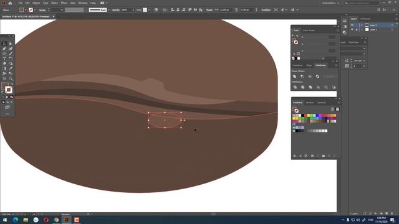Click the Recolor Artwork wheel icon

[x=156, y=10]
